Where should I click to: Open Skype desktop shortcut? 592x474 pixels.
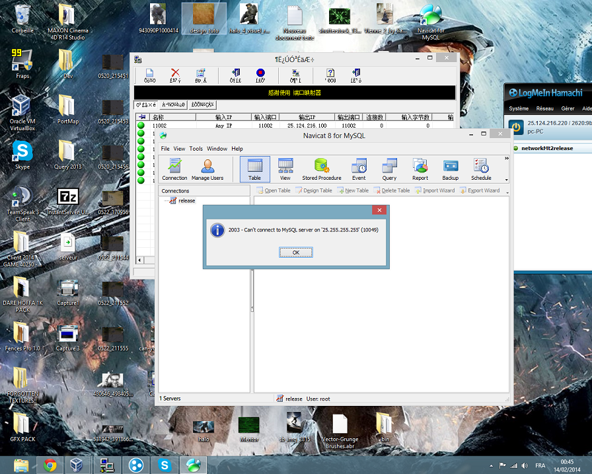coord(22,155)
